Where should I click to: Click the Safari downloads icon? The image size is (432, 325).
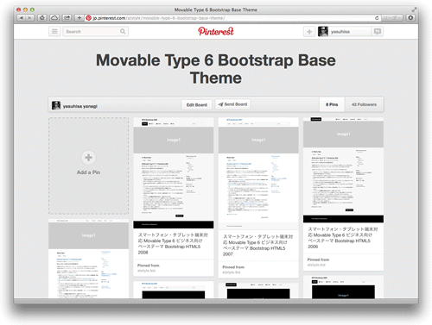point(410,18)
